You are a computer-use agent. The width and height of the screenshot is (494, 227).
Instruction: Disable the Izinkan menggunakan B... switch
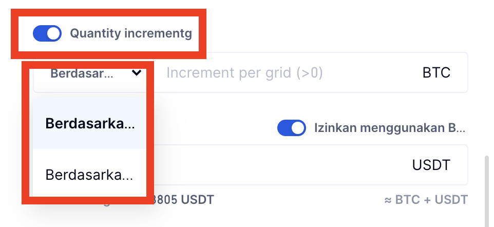point(291,128)
